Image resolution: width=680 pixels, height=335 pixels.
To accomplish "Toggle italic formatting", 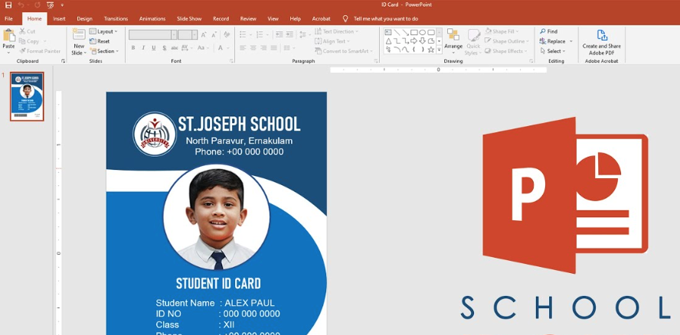I will [x=143, y=47].
